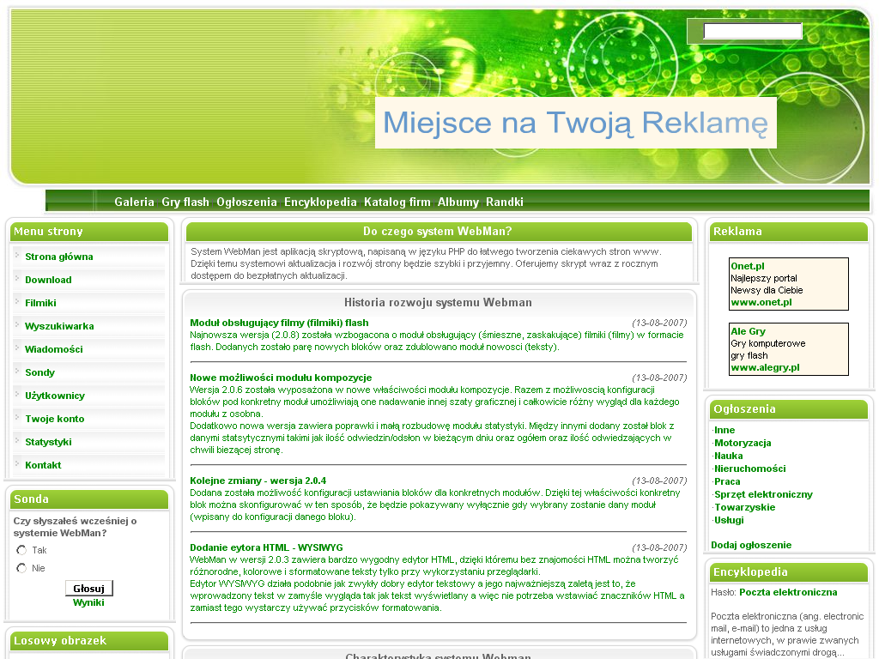Open the Wyniki poll results link
The height and width of the screenshot is (659, 879).
[88, 602]
